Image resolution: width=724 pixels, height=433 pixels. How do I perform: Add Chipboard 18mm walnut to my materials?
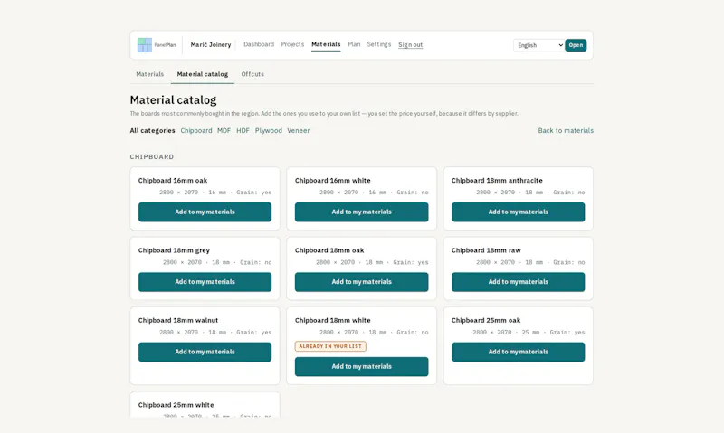[205, 352]
